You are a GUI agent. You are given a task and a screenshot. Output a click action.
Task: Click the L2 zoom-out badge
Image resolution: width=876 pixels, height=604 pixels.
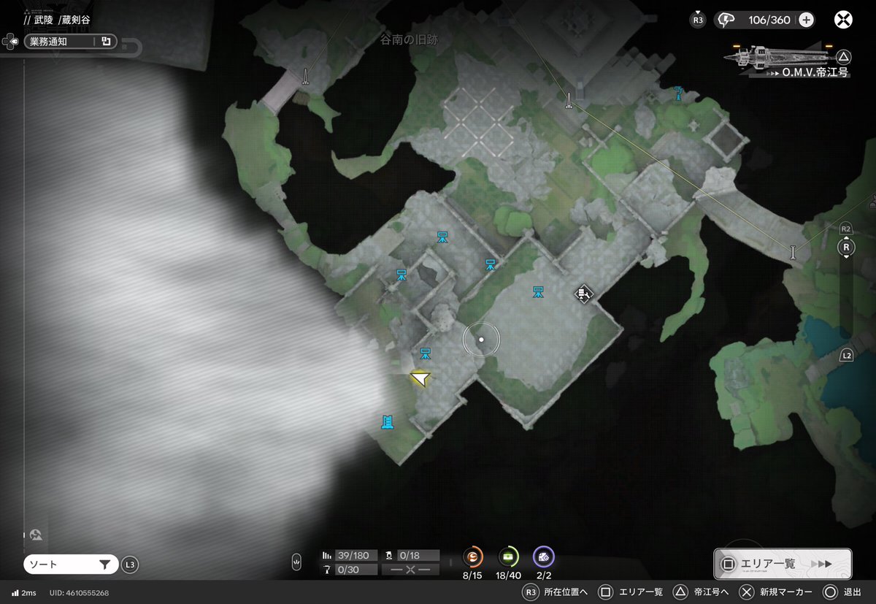[846, 356]
